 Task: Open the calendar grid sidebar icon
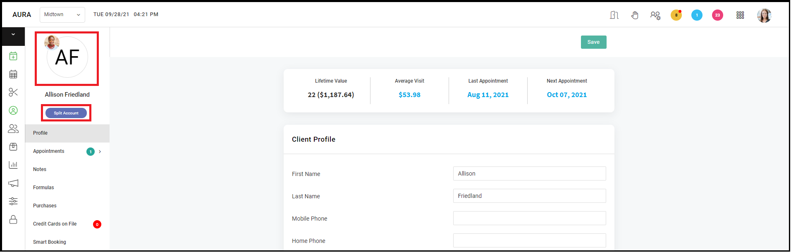pyautogui.click(x=13, y=74)
